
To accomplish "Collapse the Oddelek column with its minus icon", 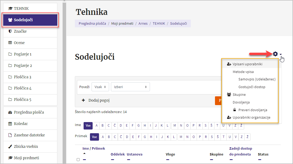I will [113, 160].
